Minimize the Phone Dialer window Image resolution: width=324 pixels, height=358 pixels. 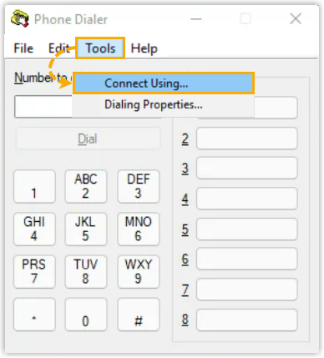click(196, 19)
